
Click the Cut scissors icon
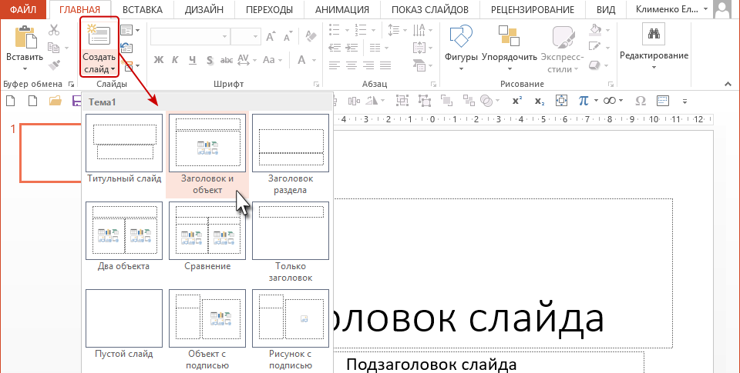54,31
